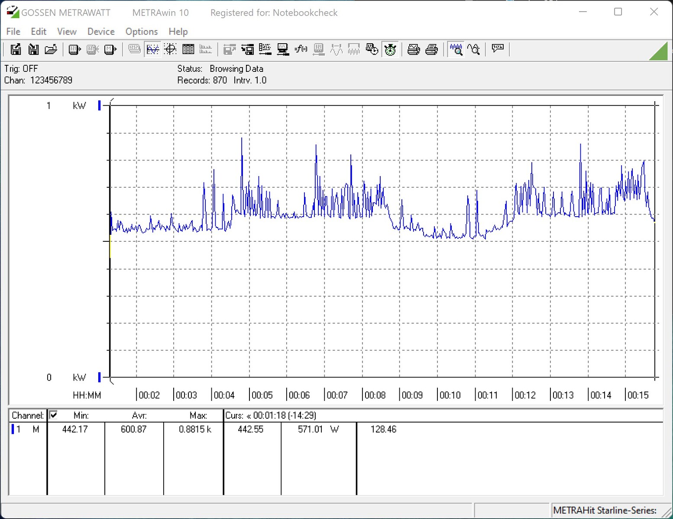
Task: Open the Device menu
Action: pos(101,32)
